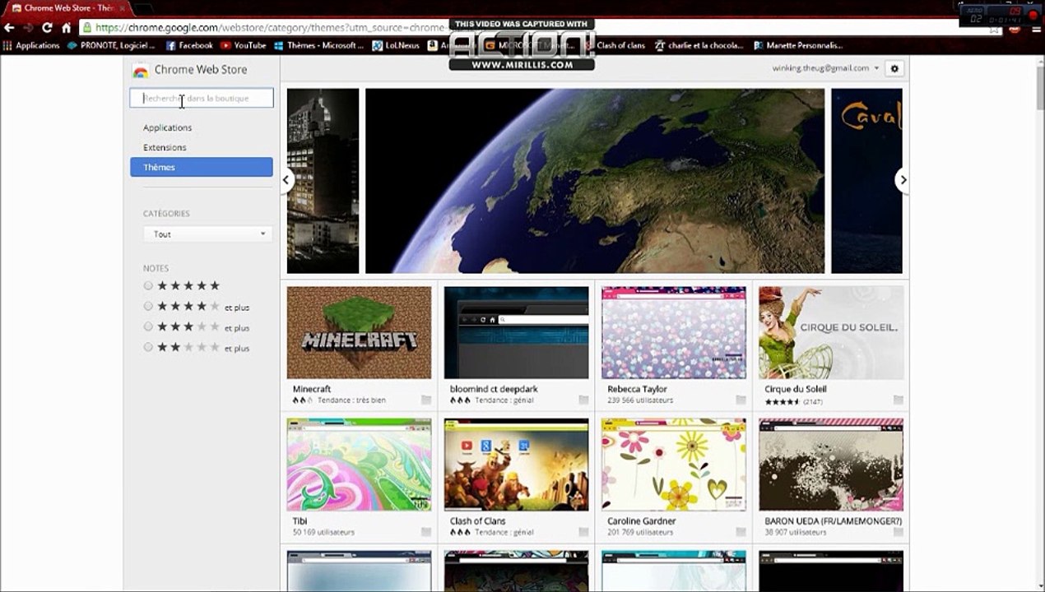Click the BARON UEDA card corner icon
1045x592 pixels.
pyautogui.click(x=899, y=533)
